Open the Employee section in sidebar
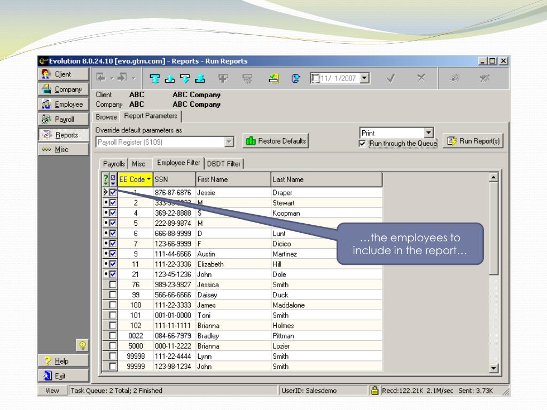Viewport: 547px width, 410px height. 64,104
